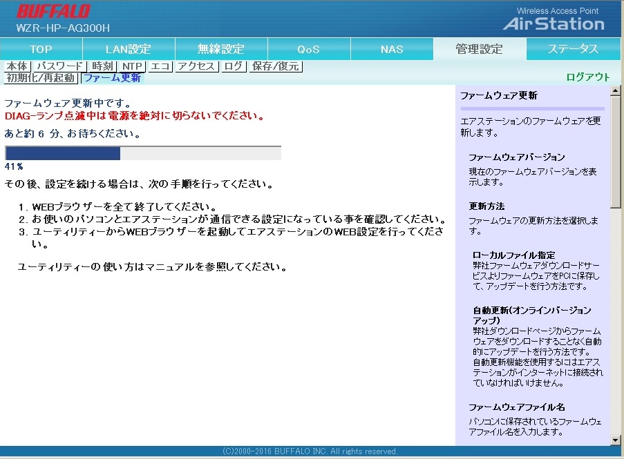Click the あと約 6 分 wait message
The width and height of the screenshot is (624, 459).
pos(73,133)
